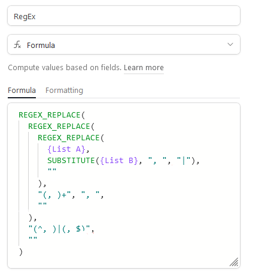Click the "|" pipe string in SUBSTITUTE
271x274 pixels.
click(x=184, y=161)
